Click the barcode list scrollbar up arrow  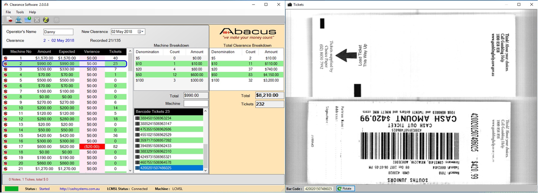pos(206,111)
